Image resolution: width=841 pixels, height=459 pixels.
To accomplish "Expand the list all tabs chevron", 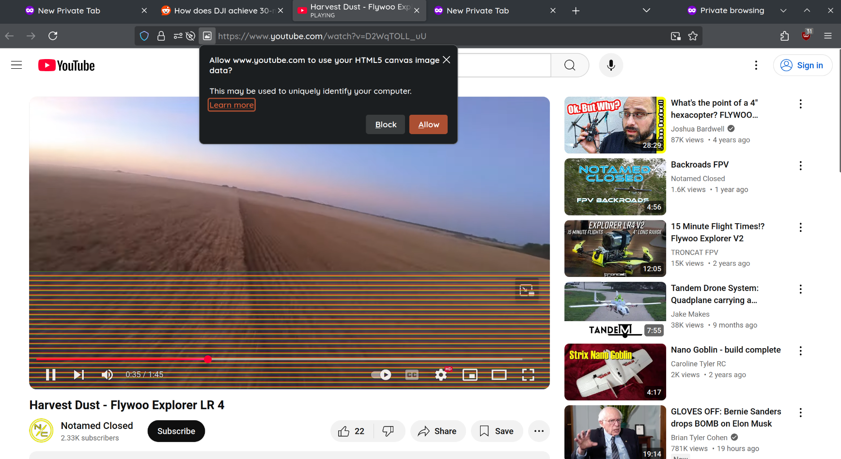I will click(x=646, y=11).
